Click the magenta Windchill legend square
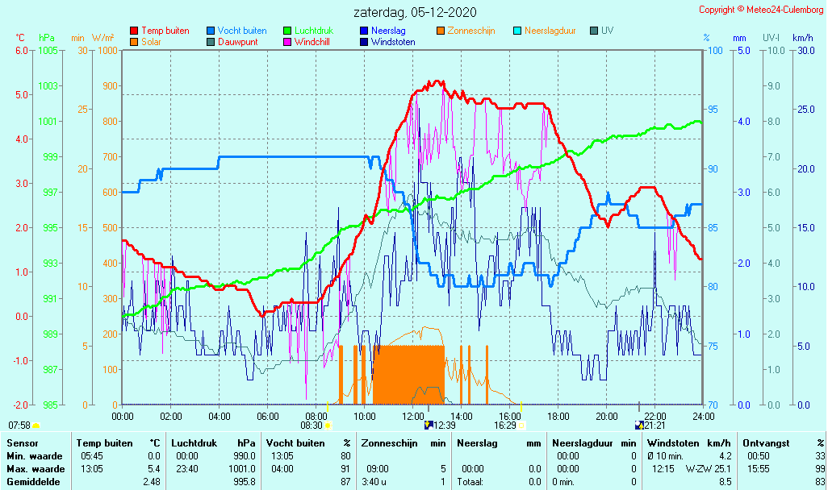Image resolution: width=828 pixels, height=490 pixels. pos(287,42)
